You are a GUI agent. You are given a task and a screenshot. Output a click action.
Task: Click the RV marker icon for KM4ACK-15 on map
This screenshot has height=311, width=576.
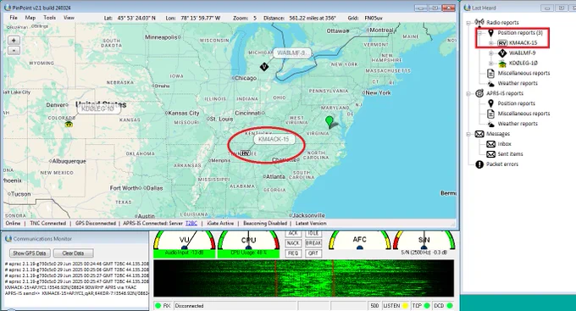coord(246,153)
